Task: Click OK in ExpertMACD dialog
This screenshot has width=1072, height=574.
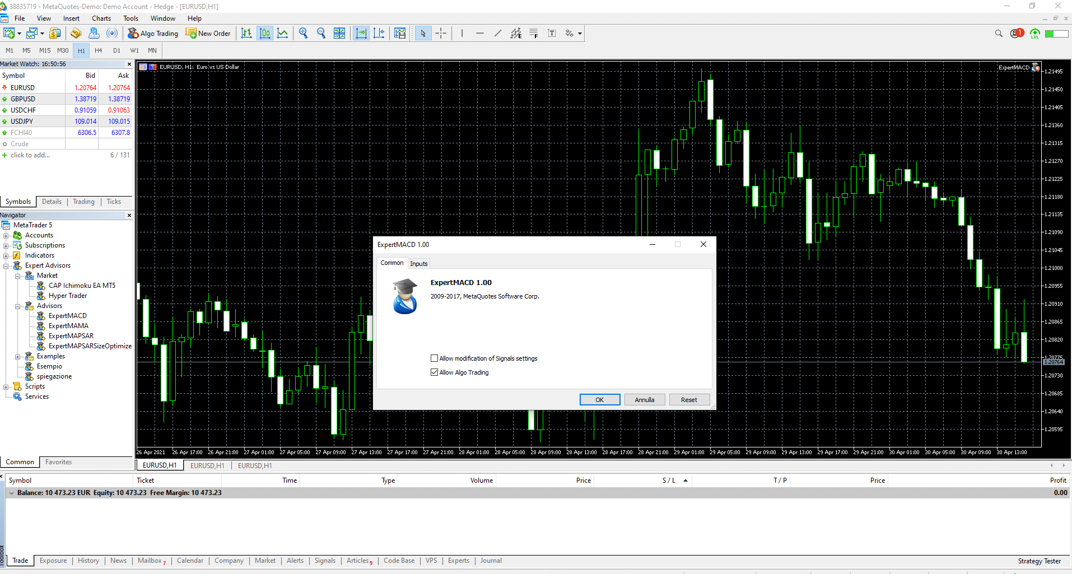Action: [x=600, y=400]
